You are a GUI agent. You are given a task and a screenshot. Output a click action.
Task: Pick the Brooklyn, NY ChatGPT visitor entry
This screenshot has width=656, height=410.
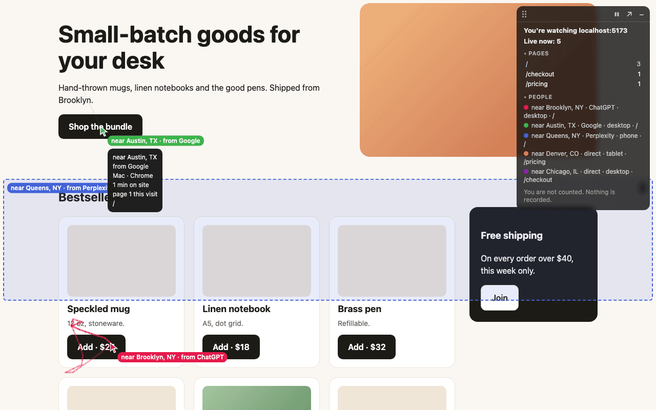583,112
